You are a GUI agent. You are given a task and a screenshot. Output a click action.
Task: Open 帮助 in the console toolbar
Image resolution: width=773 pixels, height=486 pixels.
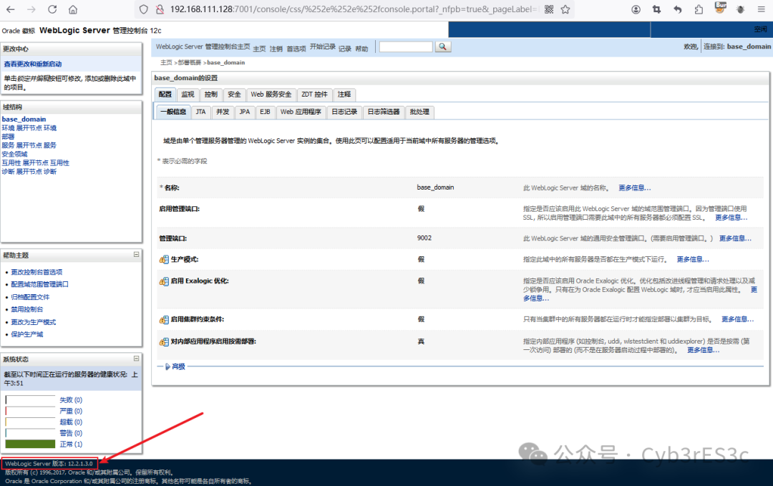tap(362, 49)
